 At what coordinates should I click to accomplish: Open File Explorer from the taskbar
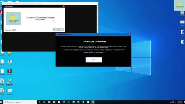(49, 102)
